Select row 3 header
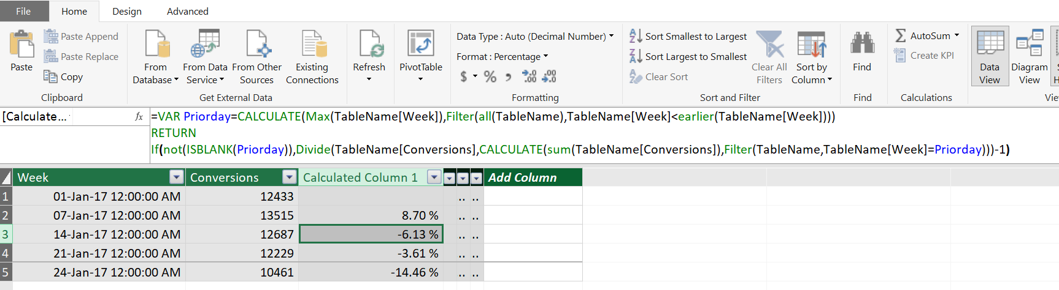The image size is (1059, 290). point(6,234)
